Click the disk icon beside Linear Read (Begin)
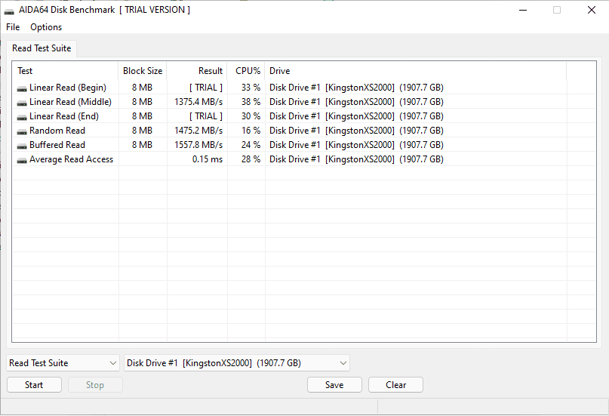This screenshot has height=416, width=609. tap(22, 88)
